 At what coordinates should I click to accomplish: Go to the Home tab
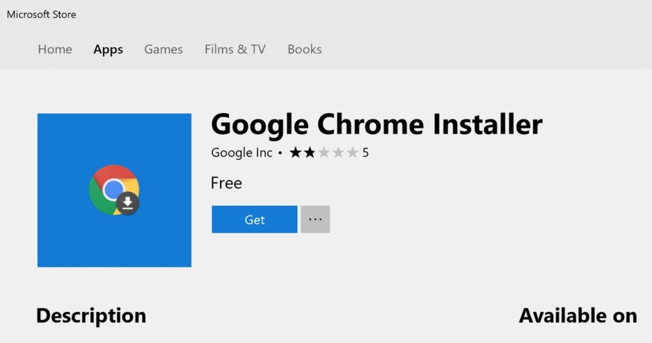point(55,49)
